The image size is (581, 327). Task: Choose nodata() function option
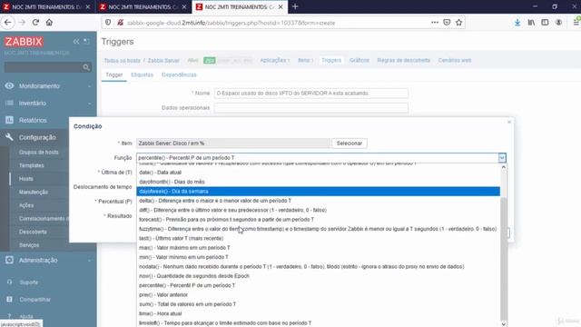(x=319, y=266)
